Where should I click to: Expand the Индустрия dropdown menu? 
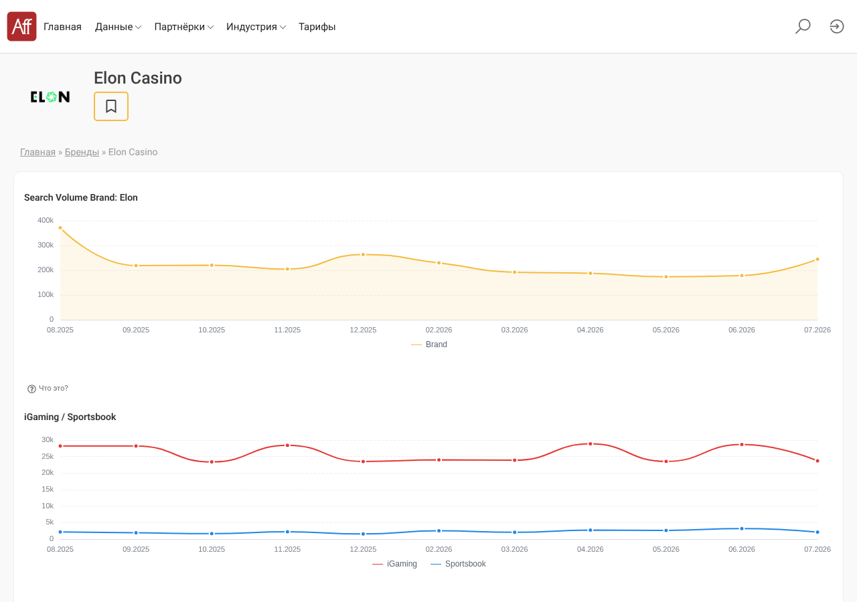256,27
